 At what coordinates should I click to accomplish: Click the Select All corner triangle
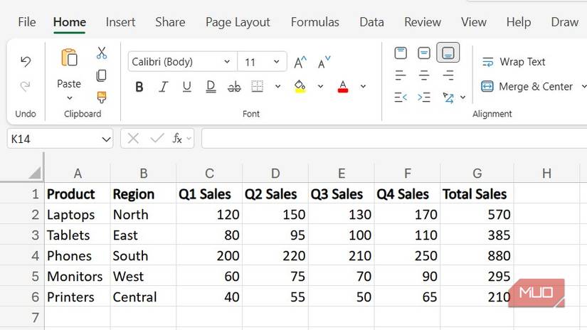(34, 173)
